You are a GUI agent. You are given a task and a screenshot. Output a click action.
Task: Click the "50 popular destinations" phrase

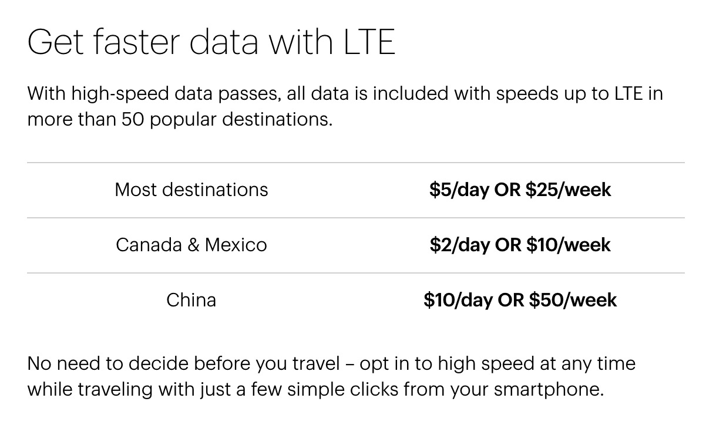(x=227, y=120)
